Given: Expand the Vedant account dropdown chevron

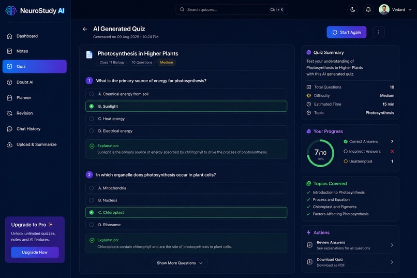Looking at the screenshot, I should coord(410,9).
